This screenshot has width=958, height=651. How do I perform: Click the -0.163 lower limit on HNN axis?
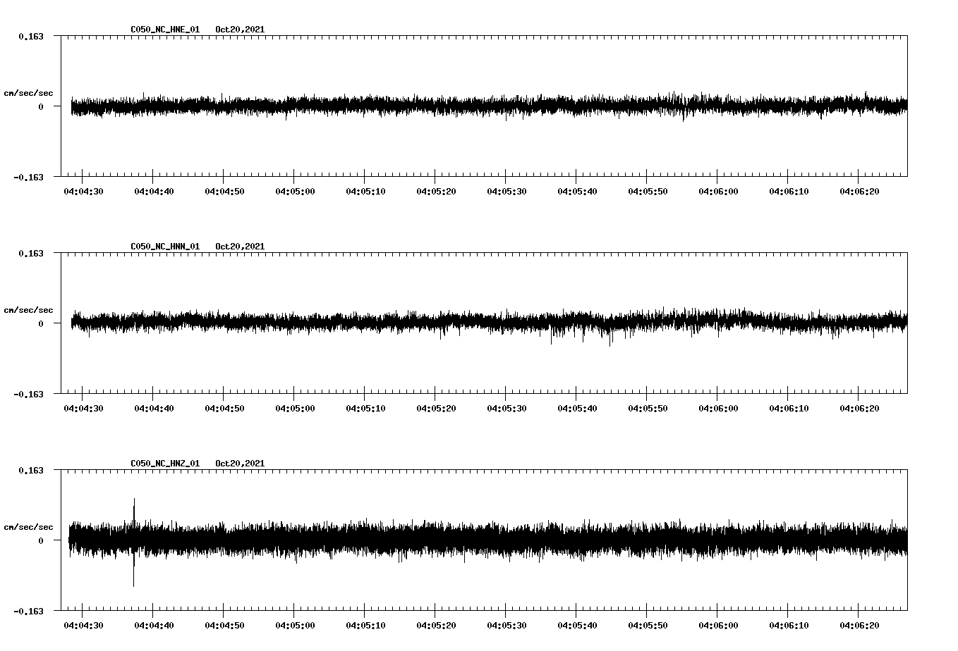pyautogui.click(x=28, y=394)
